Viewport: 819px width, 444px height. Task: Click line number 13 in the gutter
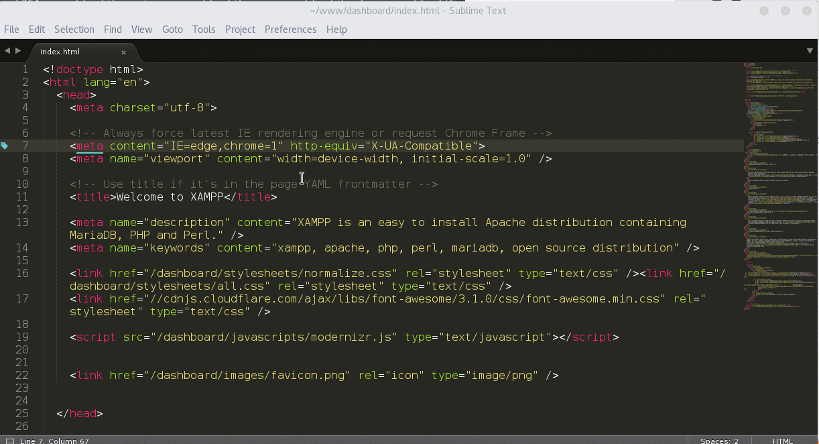(21, 222)
